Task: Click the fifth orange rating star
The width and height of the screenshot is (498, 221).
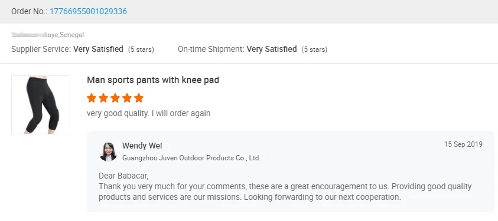Action: click(x=139, y=98)
